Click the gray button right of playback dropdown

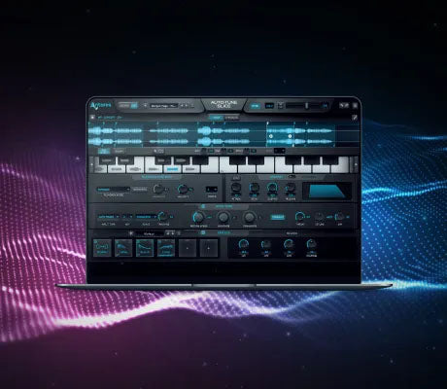pyautogui.click(x=140, y=190)
